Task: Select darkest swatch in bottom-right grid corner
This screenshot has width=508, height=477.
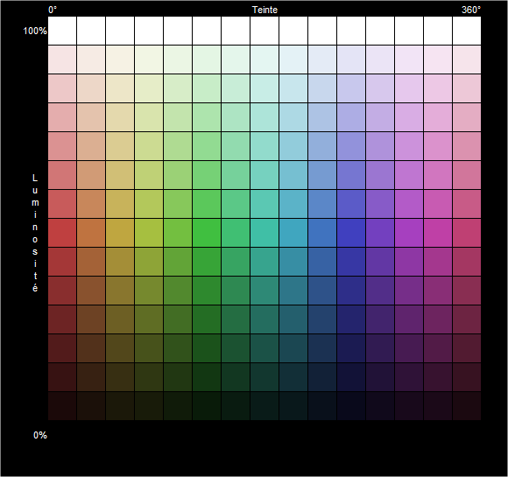Action: pyautogui.click(x=467, y=406)
